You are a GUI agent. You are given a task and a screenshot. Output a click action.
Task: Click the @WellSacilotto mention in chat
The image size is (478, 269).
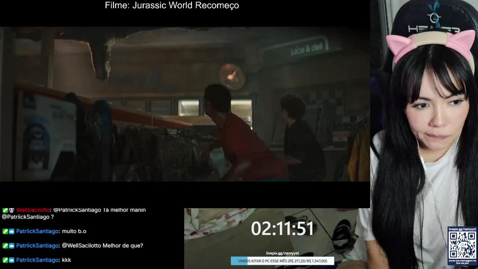81,245
